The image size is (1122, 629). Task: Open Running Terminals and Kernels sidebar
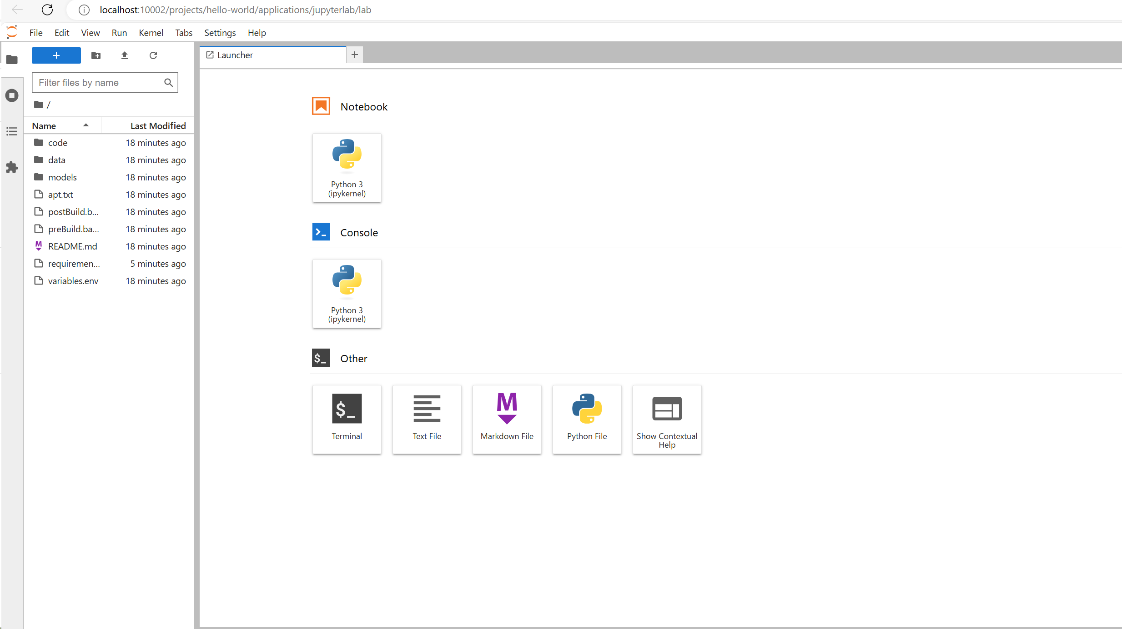12,95
